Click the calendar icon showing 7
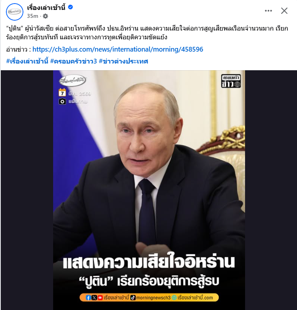297x310 pixels. [62, 92]
